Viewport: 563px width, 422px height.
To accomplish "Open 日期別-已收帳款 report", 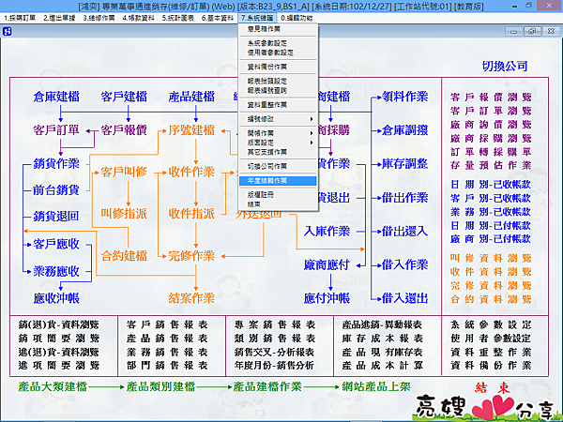I will point(491,185).
